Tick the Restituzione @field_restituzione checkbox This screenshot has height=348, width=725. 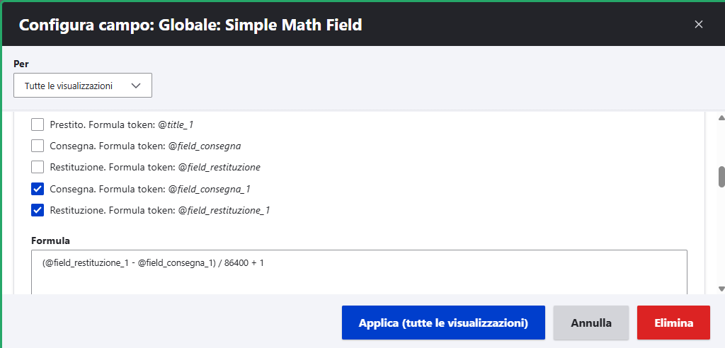coord(38,168)
